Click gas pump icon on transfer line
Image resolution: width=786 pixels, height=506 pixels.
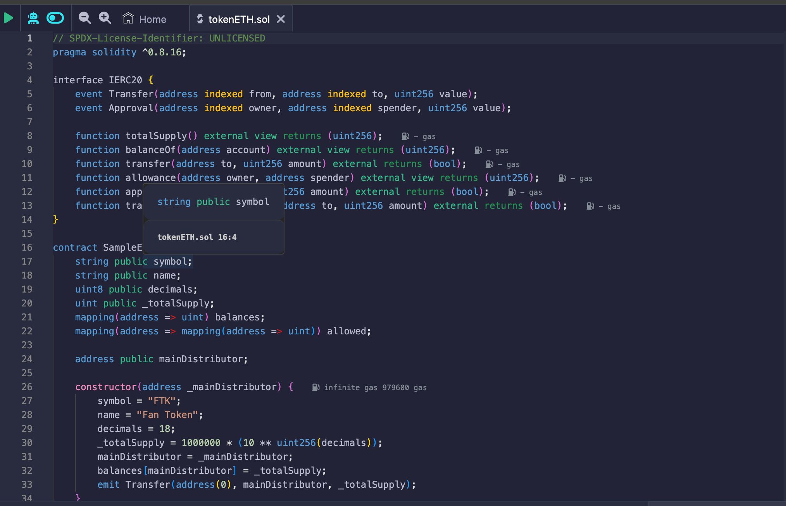coord(490,164)
